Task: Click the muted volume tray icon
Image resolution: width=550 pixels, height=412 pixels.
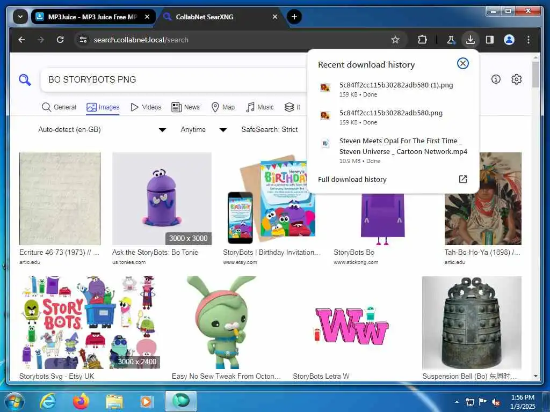Action: [496, 402]
